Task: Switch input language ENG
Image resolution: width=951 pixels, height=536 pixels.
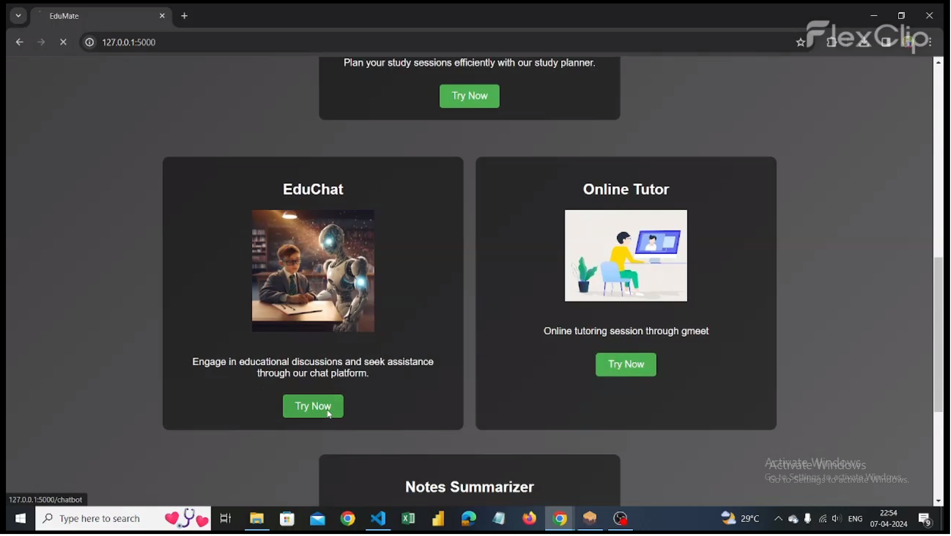Action: coord(856,519)
